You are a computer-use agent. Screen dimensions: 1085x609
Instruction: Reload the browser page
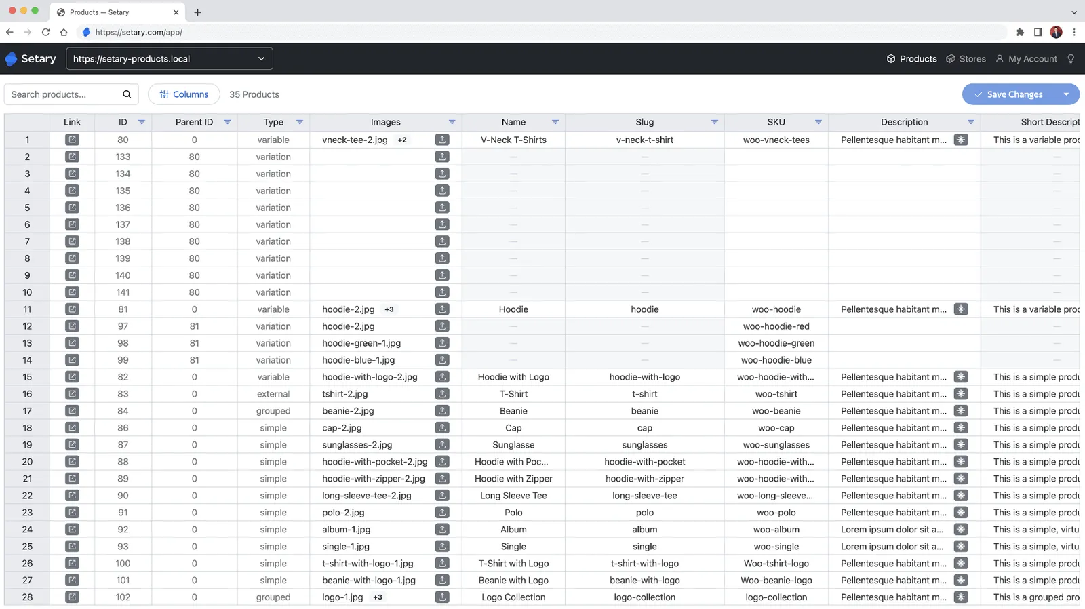point(45,32)
